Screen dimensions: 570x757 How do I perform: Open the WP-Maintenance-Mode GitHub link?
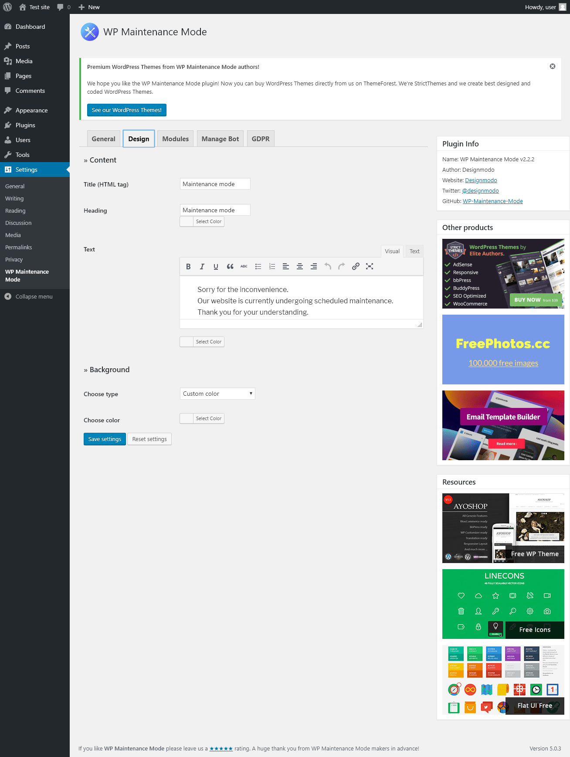pyautogui.click(x=493, y=201)
